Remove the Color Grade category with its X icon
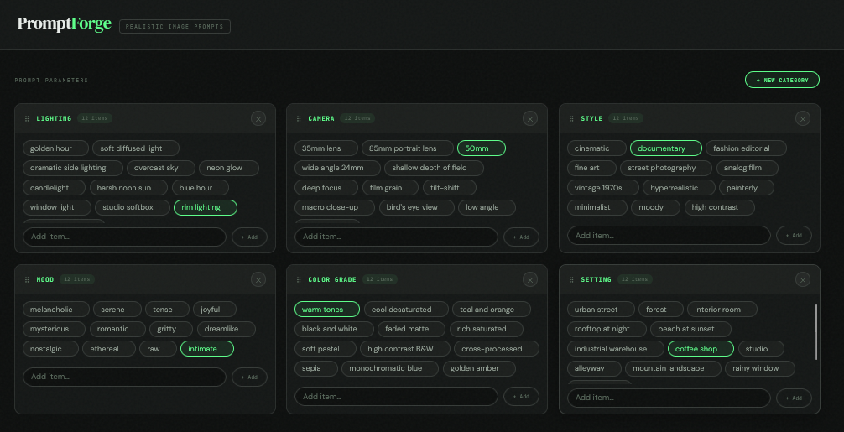Viewport: 844px width, 432px height. click(530, 279)
